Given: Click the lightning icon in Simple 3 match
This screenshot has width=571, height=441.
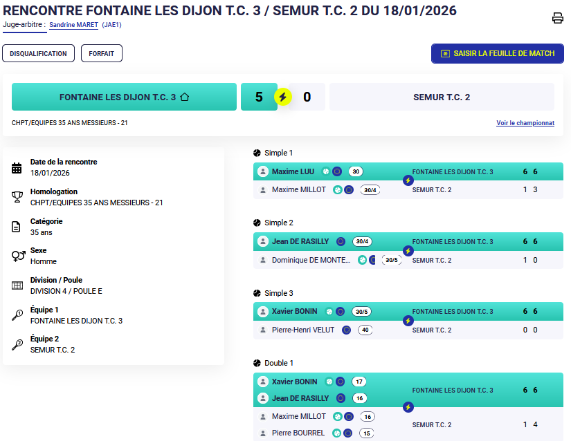Looking at the screenshot, I should [408, 321].
